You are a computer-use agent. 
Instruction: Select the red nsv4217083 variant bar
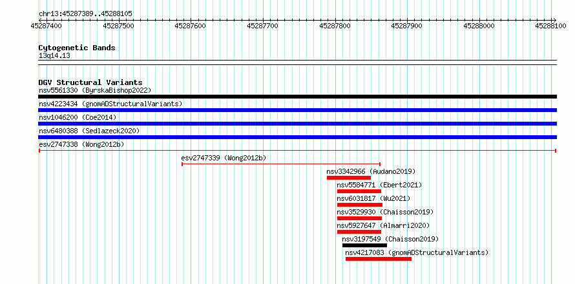point(379,259)
